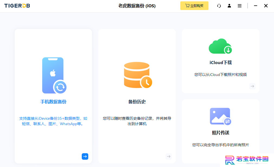This screenshot has height=167, width=274.
Task: Click 支持直接从iDevice备份35+数据类型 description text
Action: pos(53,121)
